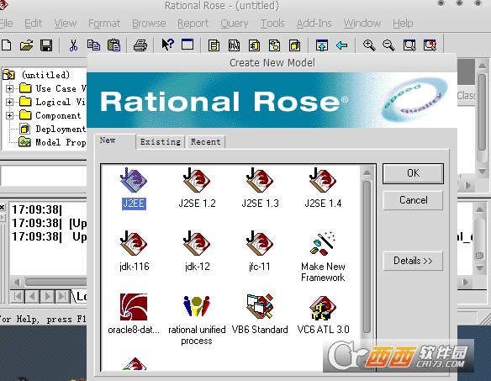Choose the Make New Framework wizard icon
The width and height of the screenshot is (491, 381).
[323, 244]
